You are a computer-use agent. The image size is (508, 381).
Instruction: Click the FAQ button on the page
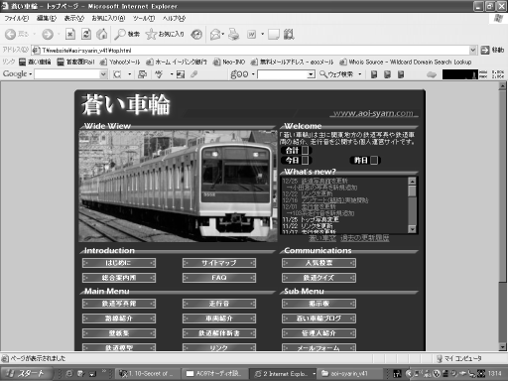pos(219,278)
